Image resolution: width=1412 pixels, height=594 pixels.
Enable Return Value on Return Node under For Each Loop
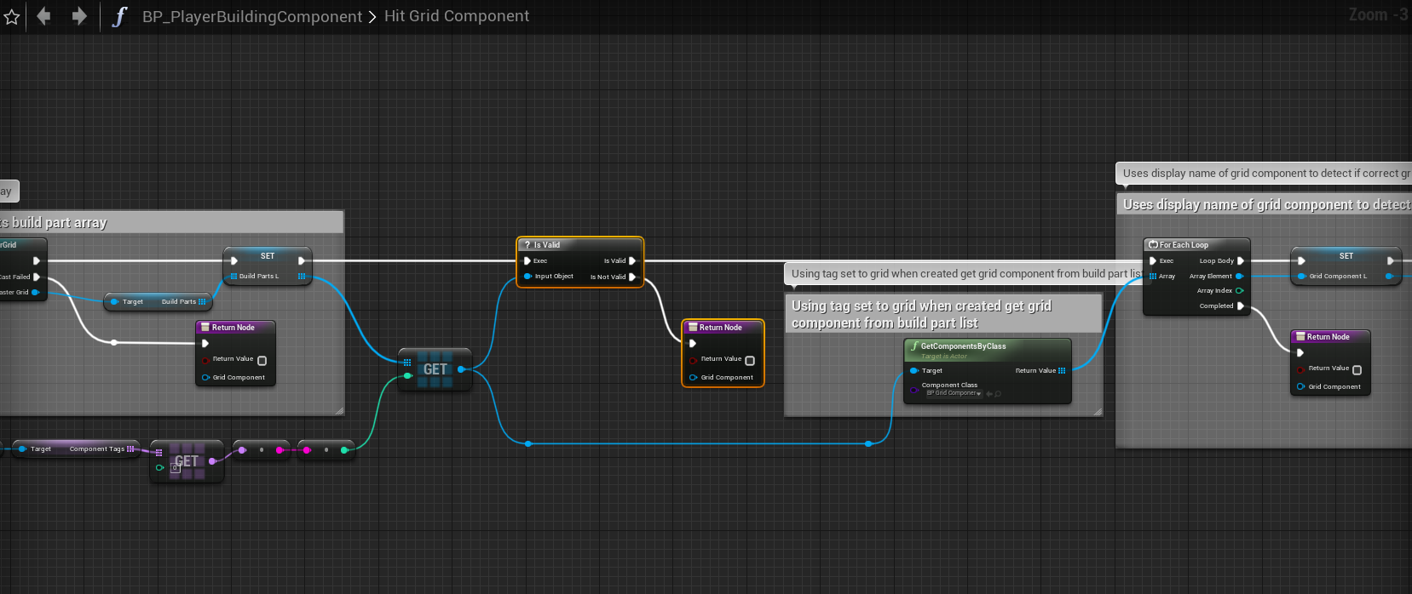tap(1357, 369)
